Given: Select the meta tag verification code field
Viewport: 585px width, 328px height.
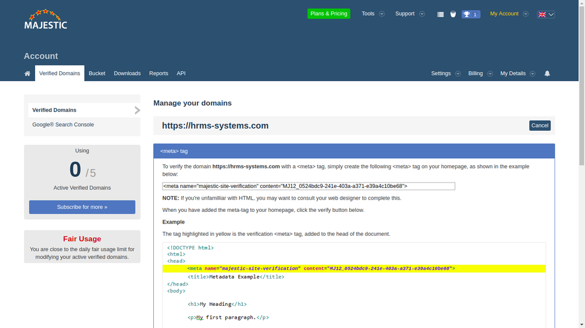Looking at the screenshot, I should pos(308,186).
